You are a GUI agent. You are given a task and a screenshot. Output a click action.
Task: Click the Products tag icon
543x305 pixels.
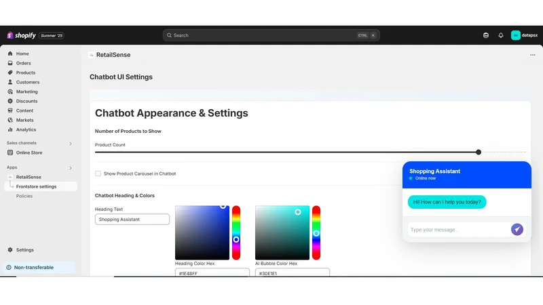point(10,73)
